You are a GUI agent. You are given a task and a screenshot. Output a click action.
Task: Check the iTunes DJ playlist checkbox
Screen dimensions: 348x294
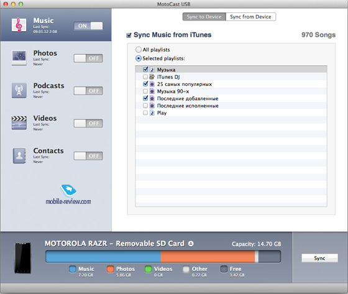pos(145,77)
